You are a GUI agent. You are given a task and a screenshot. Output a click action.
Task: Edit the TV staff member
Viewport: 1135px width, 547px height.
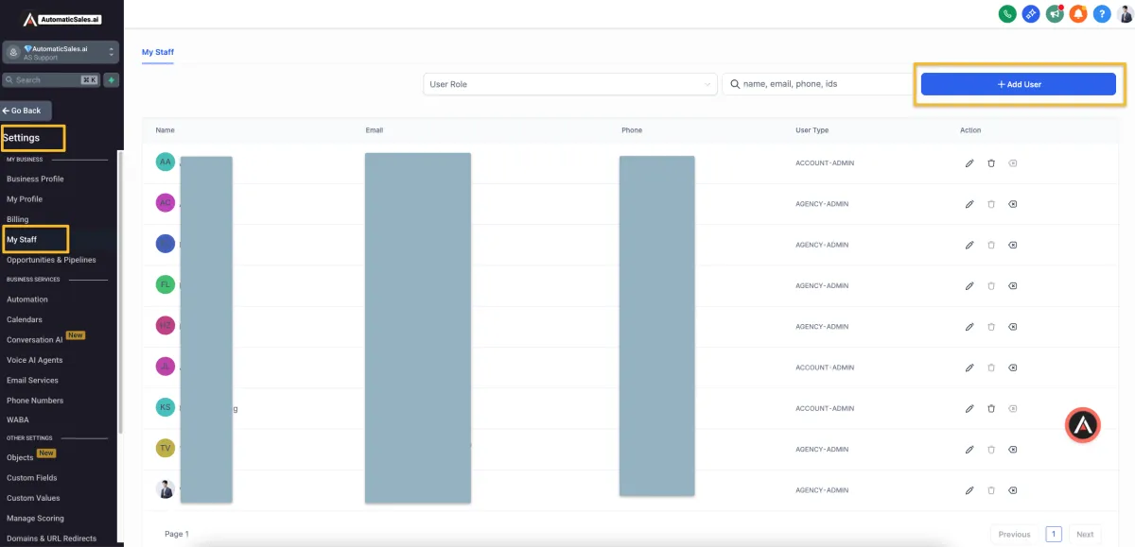pos(969,449)
